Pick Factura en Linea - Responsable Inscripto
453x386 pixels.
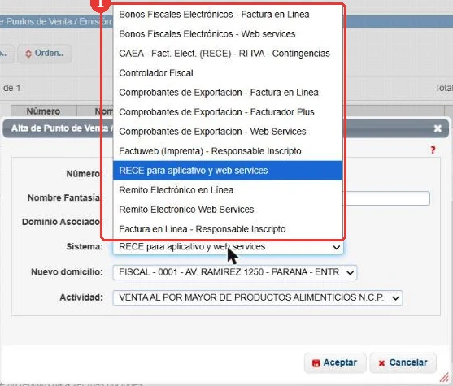[x=228, y=229]
